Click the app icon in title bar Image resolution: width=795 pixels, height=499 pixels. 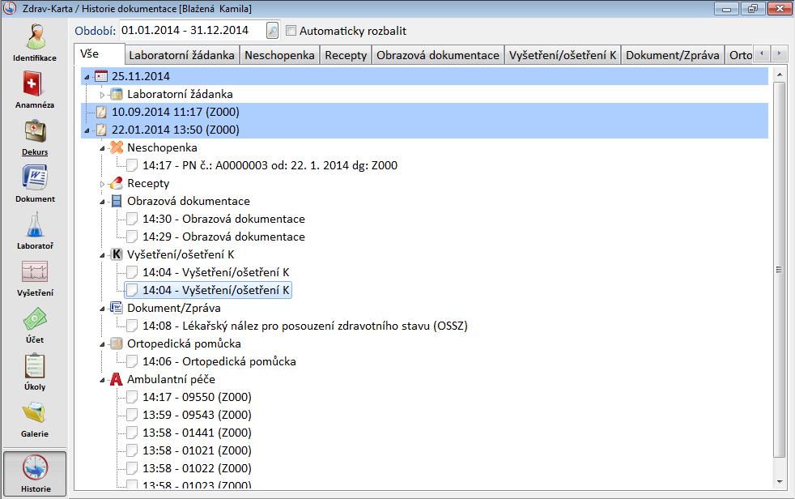coord(10,8)
